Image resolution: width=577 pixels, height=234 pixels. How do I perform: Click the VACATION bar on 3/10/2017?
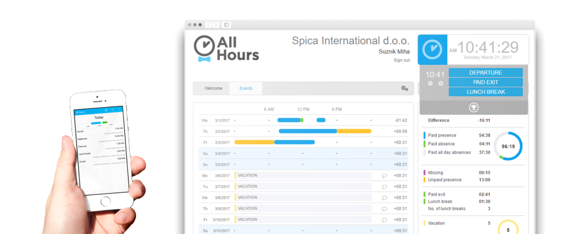pos(303,220)
